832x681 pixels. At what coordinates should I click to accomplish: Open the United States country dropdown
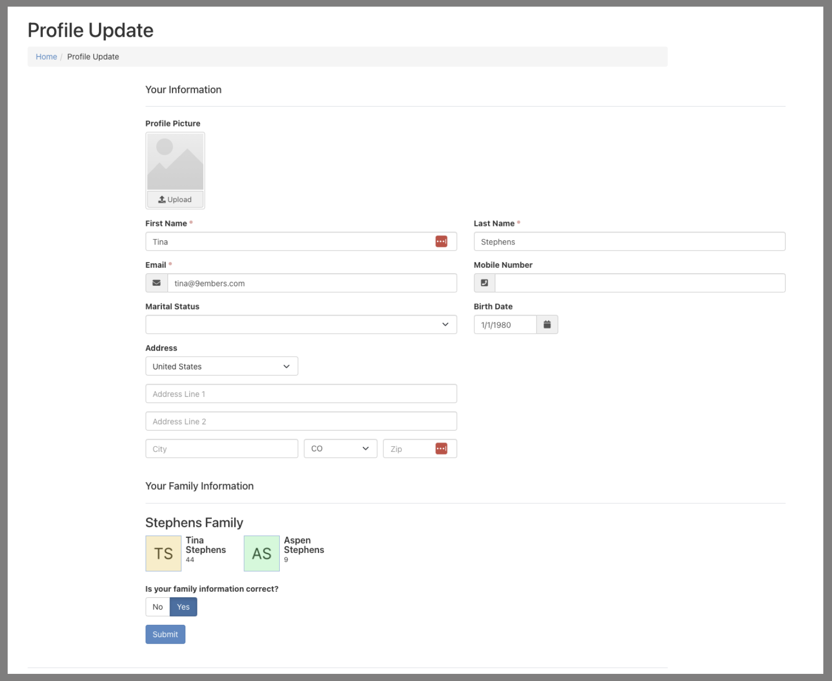point(221,366)
